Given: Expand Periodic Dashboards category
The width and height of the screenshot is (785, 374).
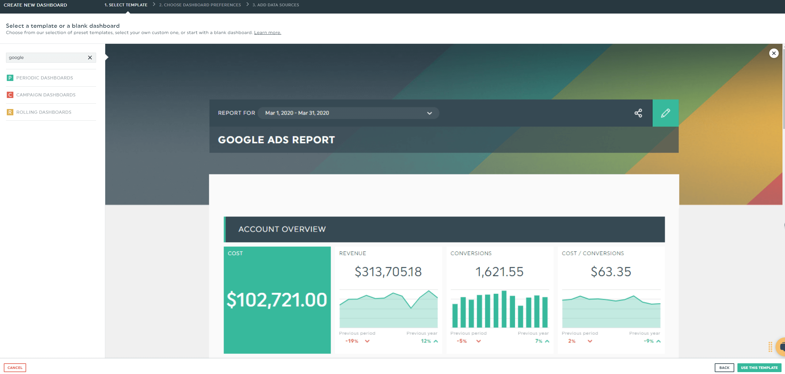Looking at the screenshot, I should [x=51, y=78].
